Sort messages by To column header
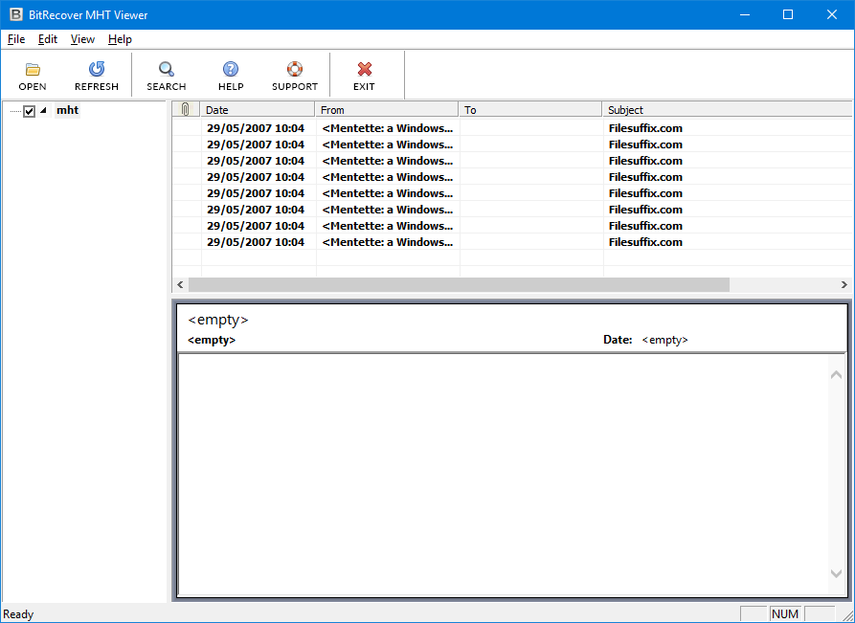 (530, 109)
